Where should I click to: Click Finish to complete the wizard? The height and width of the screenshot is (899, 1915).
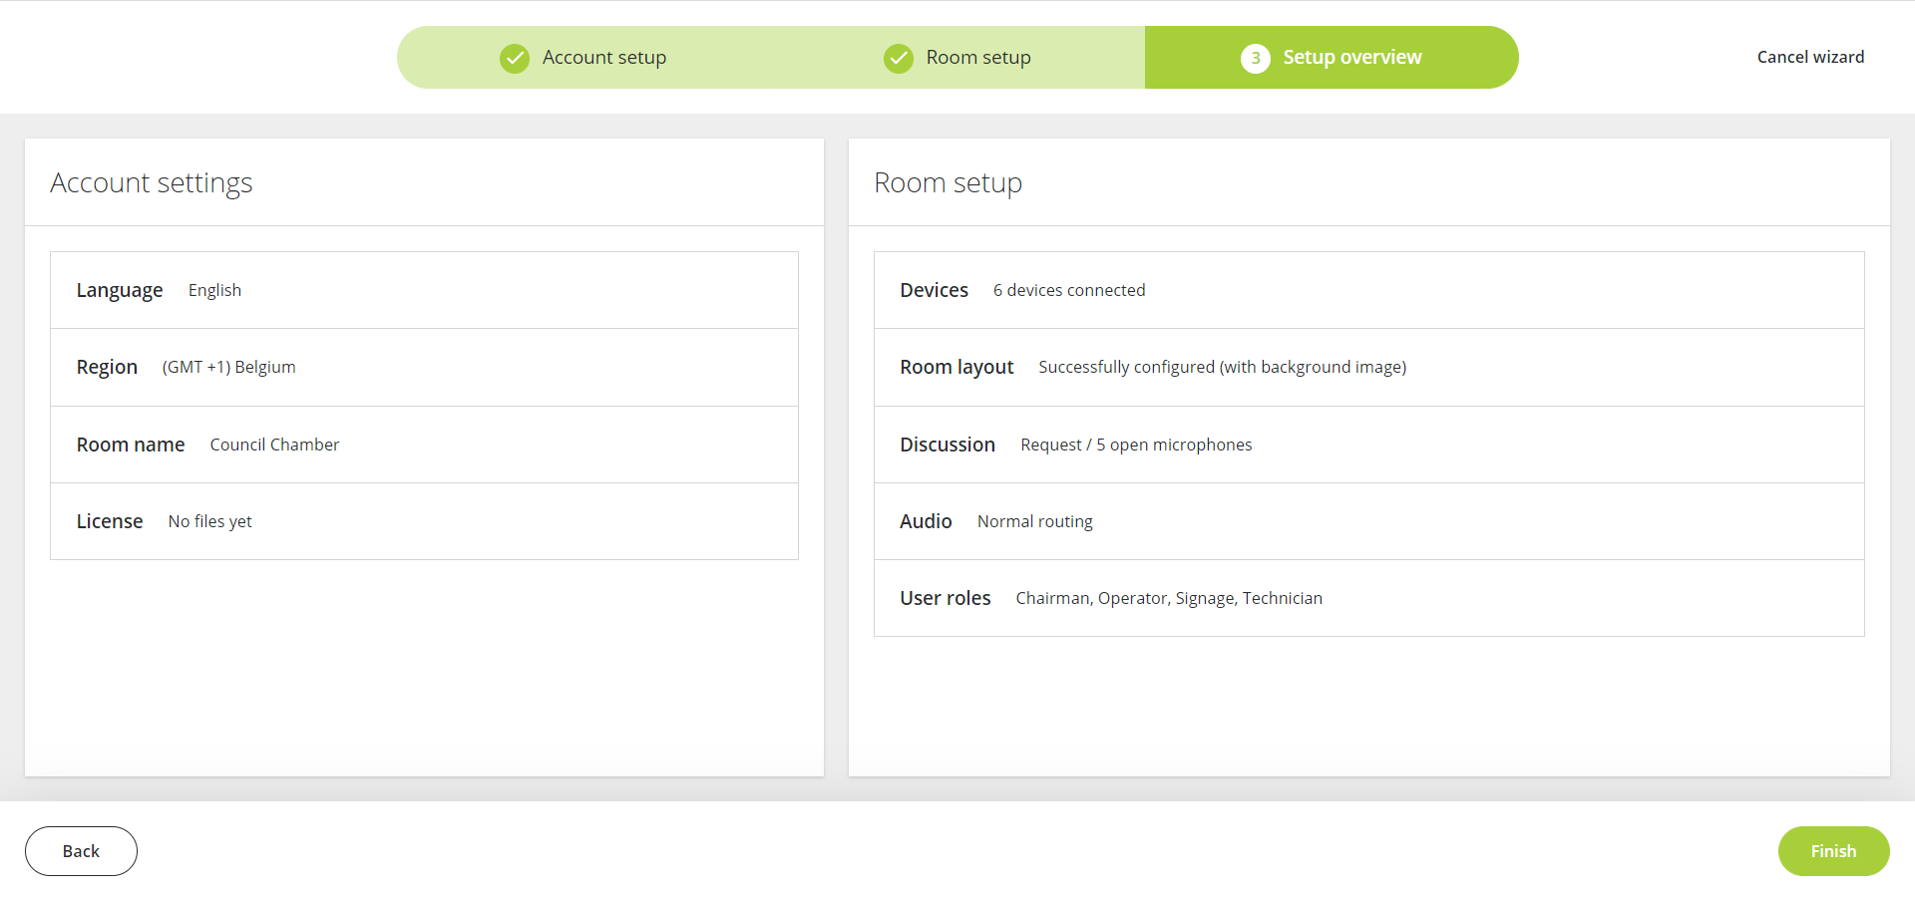tap(1833, 850)
